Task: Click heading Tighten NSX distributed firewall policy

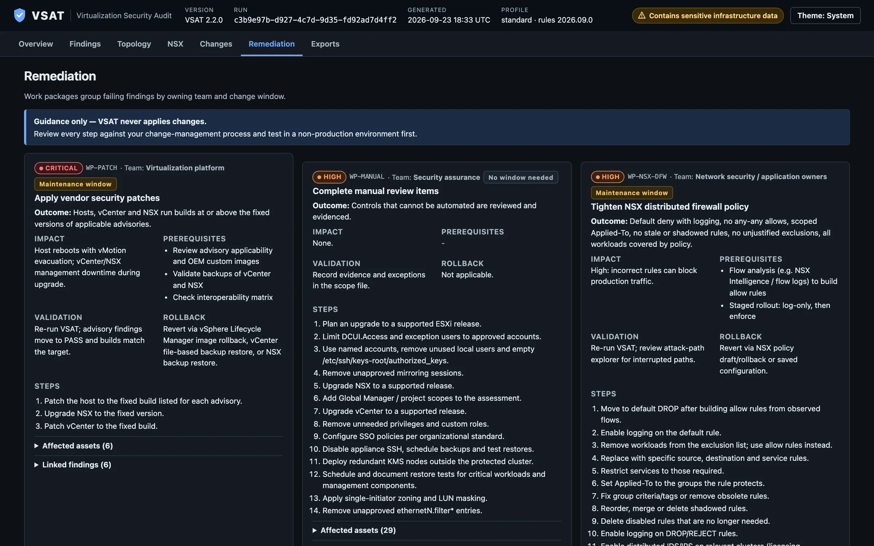Action: [x=669, y=207]
